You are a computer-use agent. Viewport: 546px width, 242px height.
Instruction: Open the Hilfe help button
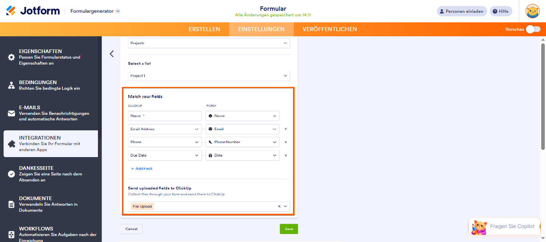[501, 11]
